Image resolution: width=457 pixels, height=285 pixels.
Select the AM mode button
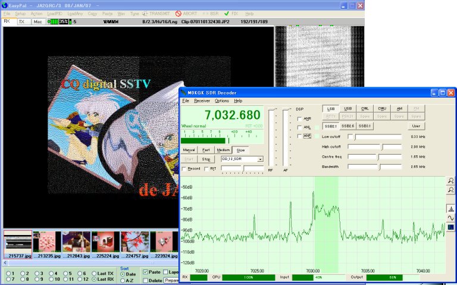coord(399,109)
